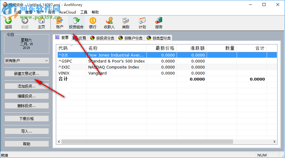
Task: Open the 工具 menu
Action: [x=84, y=12]
